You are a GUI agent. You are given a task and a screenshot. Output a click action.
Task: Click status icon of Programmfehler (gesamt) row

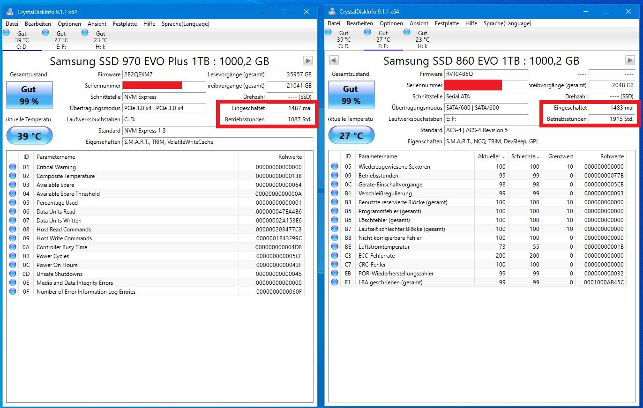[335, 211]
